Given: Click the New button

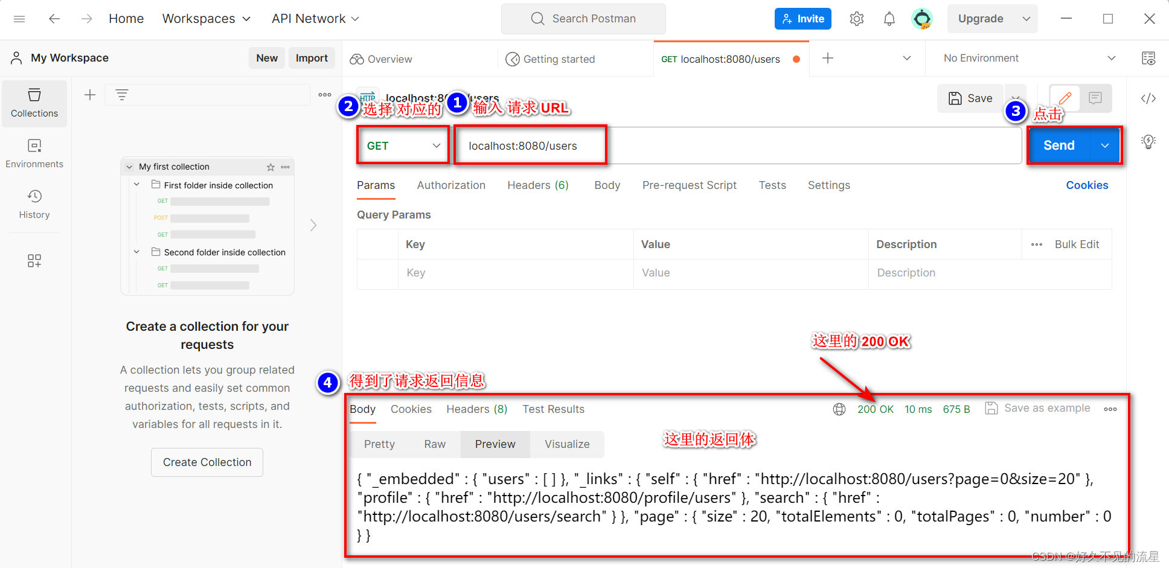Looking at the screenshot, I should [x=267, y=58].
